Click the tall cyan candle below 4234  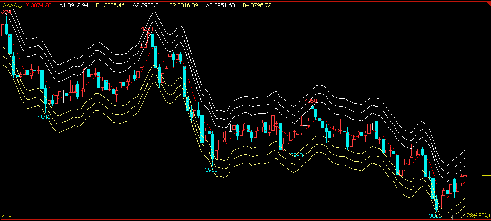click(152, 40)
